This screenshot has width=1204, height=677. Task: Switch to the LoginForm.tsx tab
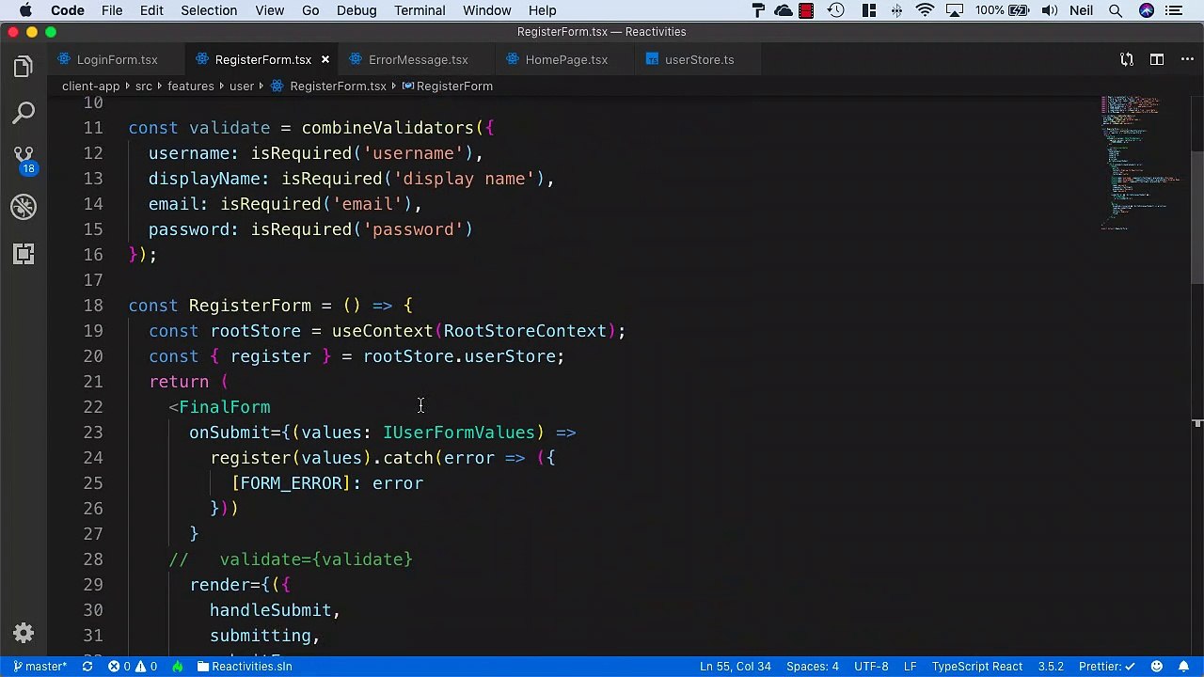pos(117,59)
